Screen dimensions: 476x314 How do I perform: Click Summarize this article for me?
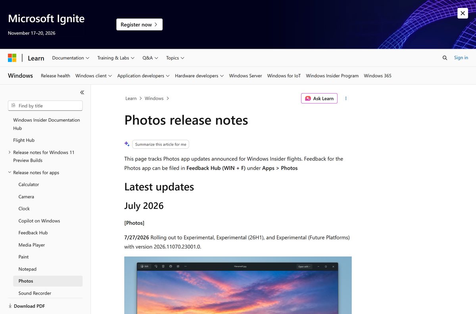coord(161,144)
